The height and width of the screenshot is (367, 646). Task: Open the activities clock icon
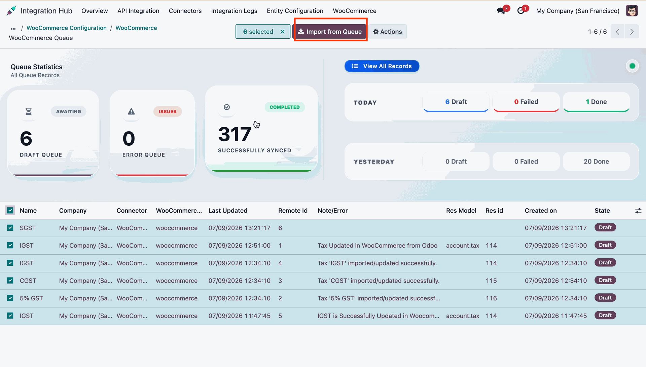(x=521, y=11)
